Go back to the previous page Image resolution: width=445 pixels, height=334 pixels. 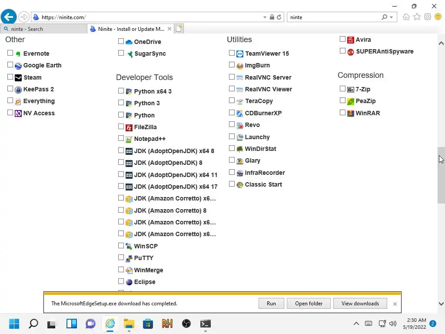point(9,17)
